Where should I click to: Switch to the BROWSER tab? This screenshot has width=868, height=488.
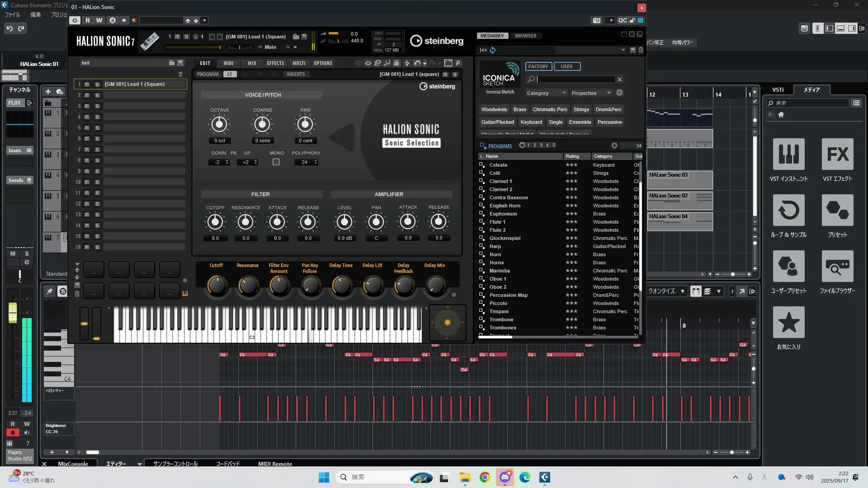coord(525,36)
